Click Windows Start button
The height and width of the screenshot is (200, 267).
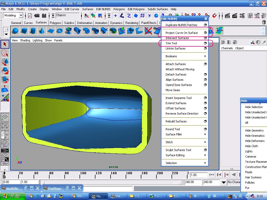(13, 196)
